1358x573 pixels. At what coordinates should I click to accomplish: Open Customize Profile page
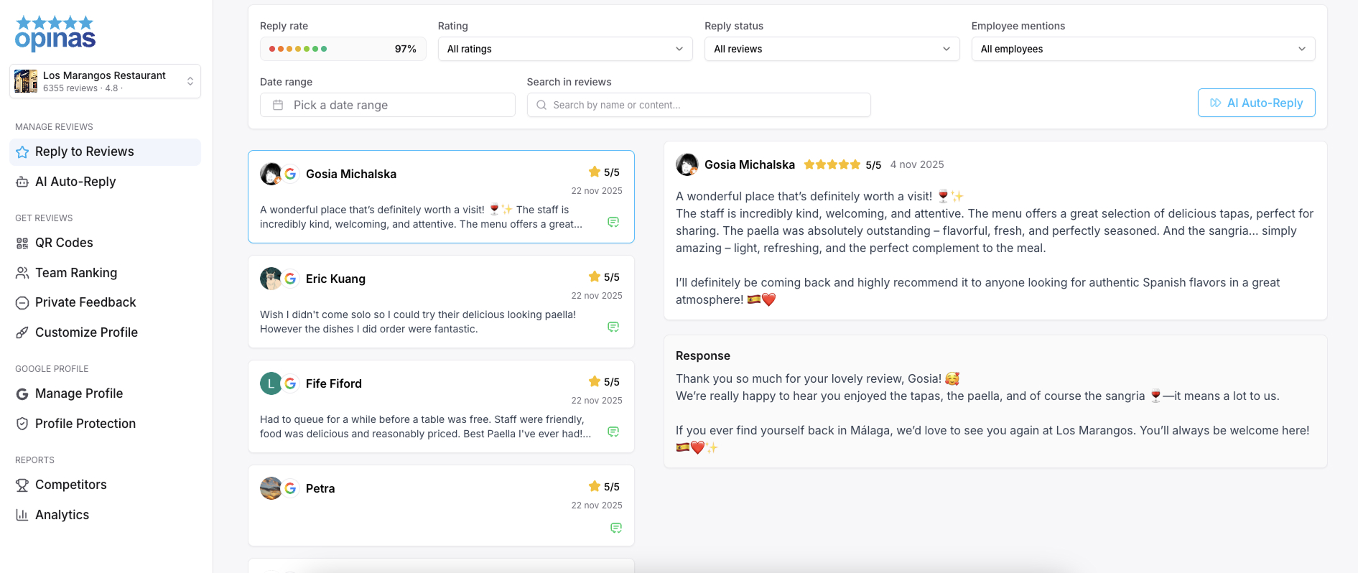(105, 332)
